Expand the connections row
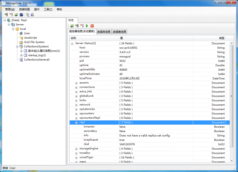Viewport: 238px width, 172px height. click(76, 88)
